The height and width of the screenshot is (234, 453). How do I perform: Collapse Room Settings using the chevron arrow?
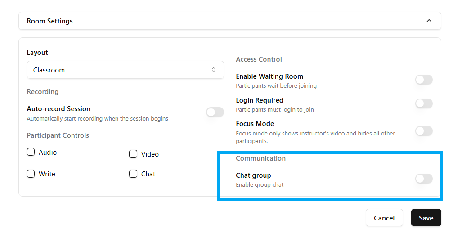[429, 21]
